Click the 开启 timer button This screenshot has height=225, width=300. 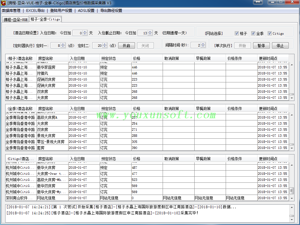click(x=126, y=46)
